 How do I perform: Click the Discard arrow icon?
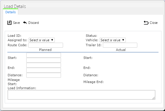[25, 23]
